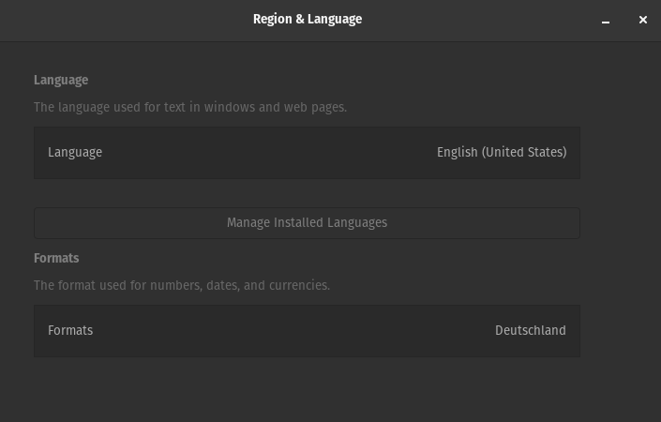Change display language from English (United States)
This screenshot has width=661, height=422.
point(307,153)
